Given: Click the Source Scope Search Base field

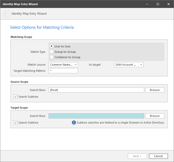Looking at the screenshot, I should tap(96, 90).
